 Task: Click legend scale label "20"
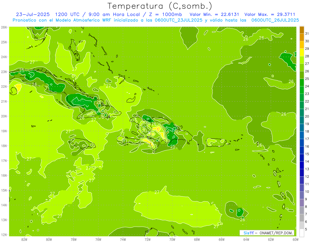(307, 116)
